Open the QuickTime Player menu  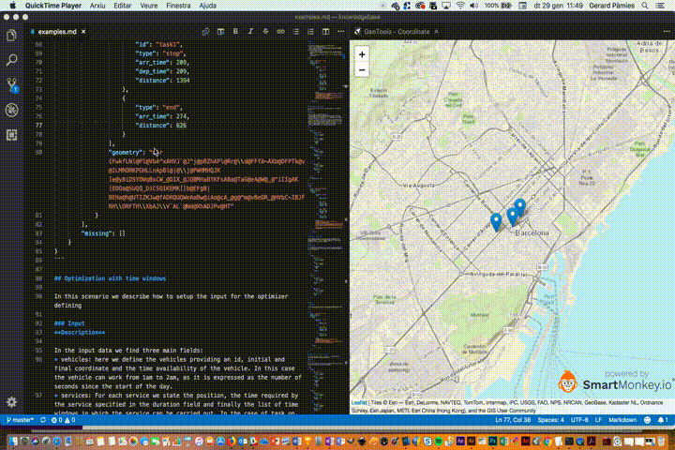tap(52, 6)
